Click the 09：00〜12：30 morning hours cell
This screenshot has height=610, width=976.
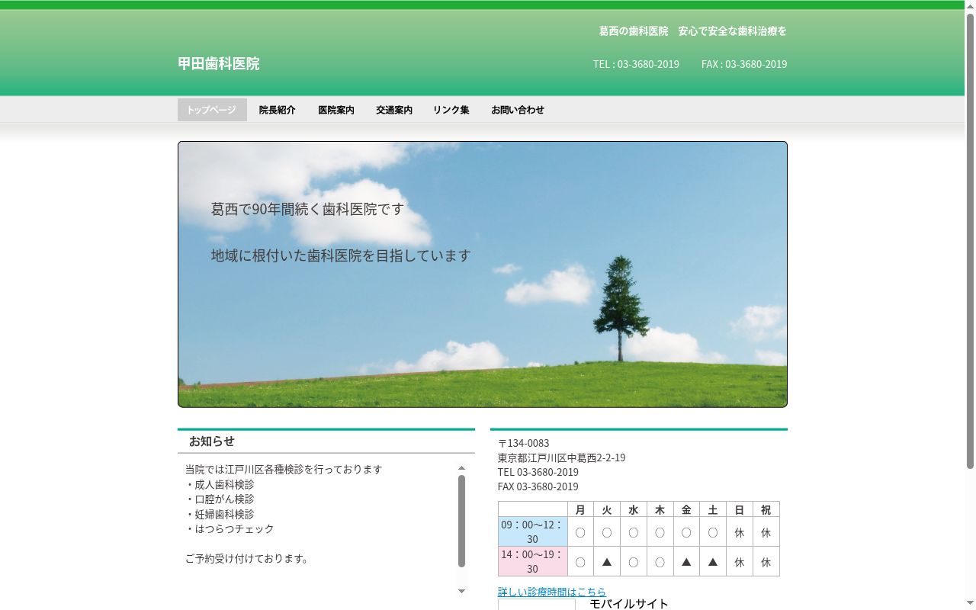(532, 531)
